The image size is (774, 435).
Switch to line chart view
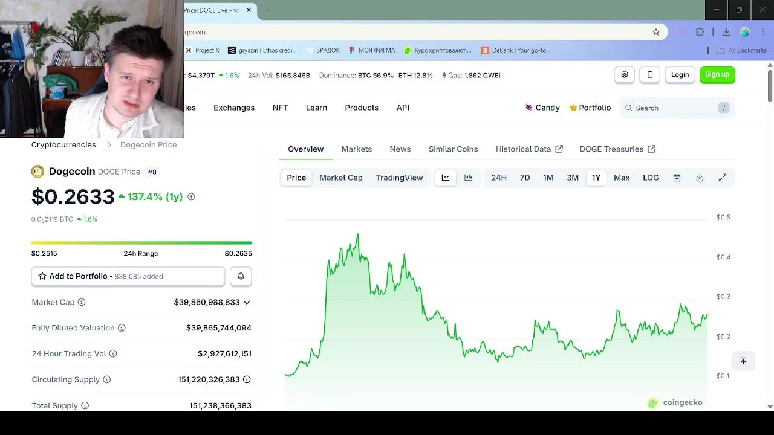[446, 178]
